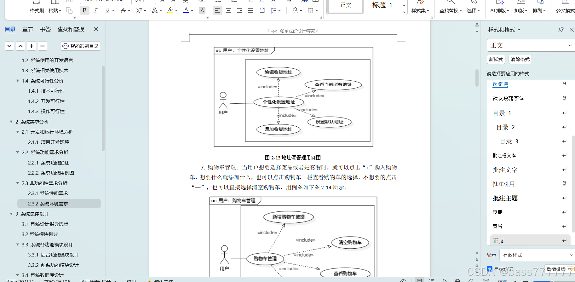Justify the paragraph text

(x=250, y=10)
